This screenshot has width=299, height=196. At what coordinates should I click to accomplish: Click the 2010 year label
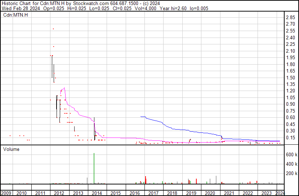point(22,193)
